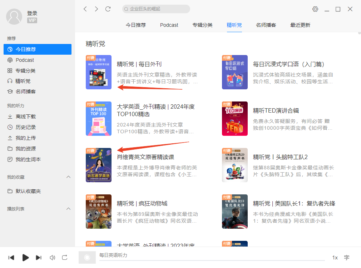Image resolution: width=361 pixels, height=268 pixels.
Task: Click the user avatar icon
Action: pos(14,16)
